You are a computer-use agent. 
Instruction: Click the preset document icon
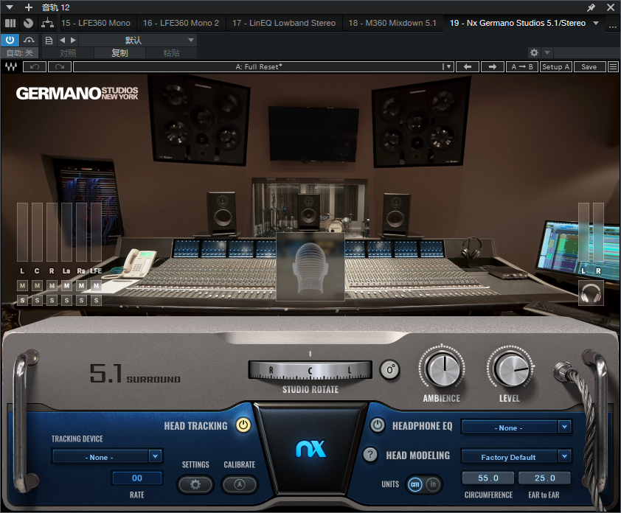[x=49, y=40]
